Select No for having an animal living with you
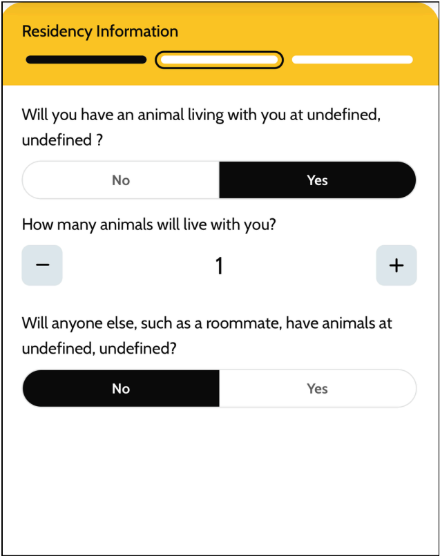Viewport: 440px width, 556px height. (x=121, y=180)
